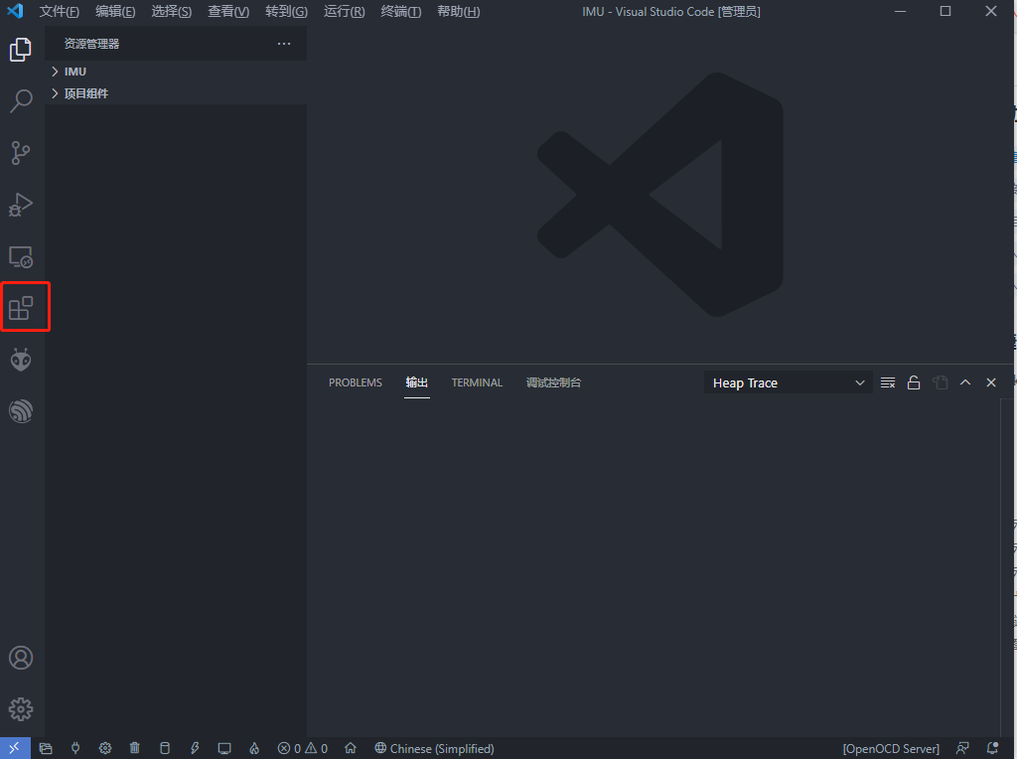Viewport: 1017px width, 759px height.
Task: Click the 资源管理器 panel title
Action: (x=91, y=44)
